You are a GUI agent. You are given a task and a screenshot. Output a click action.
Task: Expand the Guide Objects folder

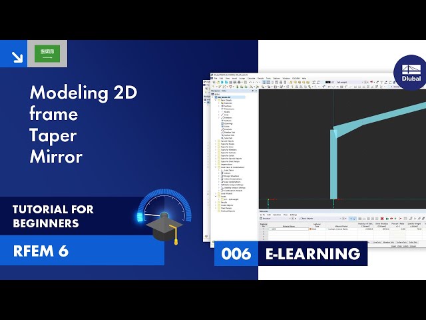coord(216,205)
